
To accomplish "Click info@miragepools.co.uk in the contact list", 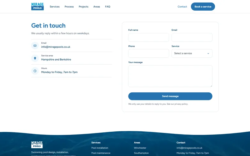I will click(56, 47).
